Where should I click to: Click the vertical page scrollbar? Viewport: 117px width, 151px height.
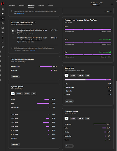[116, 116]
